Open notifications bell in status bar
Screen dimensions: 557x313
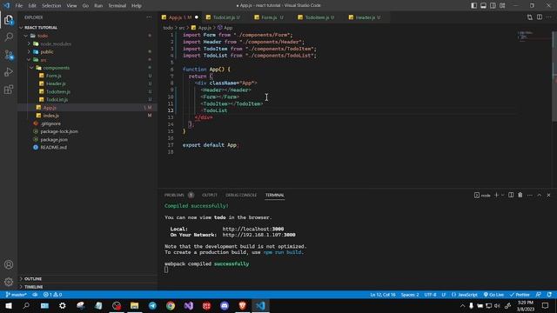coord(549,295)
